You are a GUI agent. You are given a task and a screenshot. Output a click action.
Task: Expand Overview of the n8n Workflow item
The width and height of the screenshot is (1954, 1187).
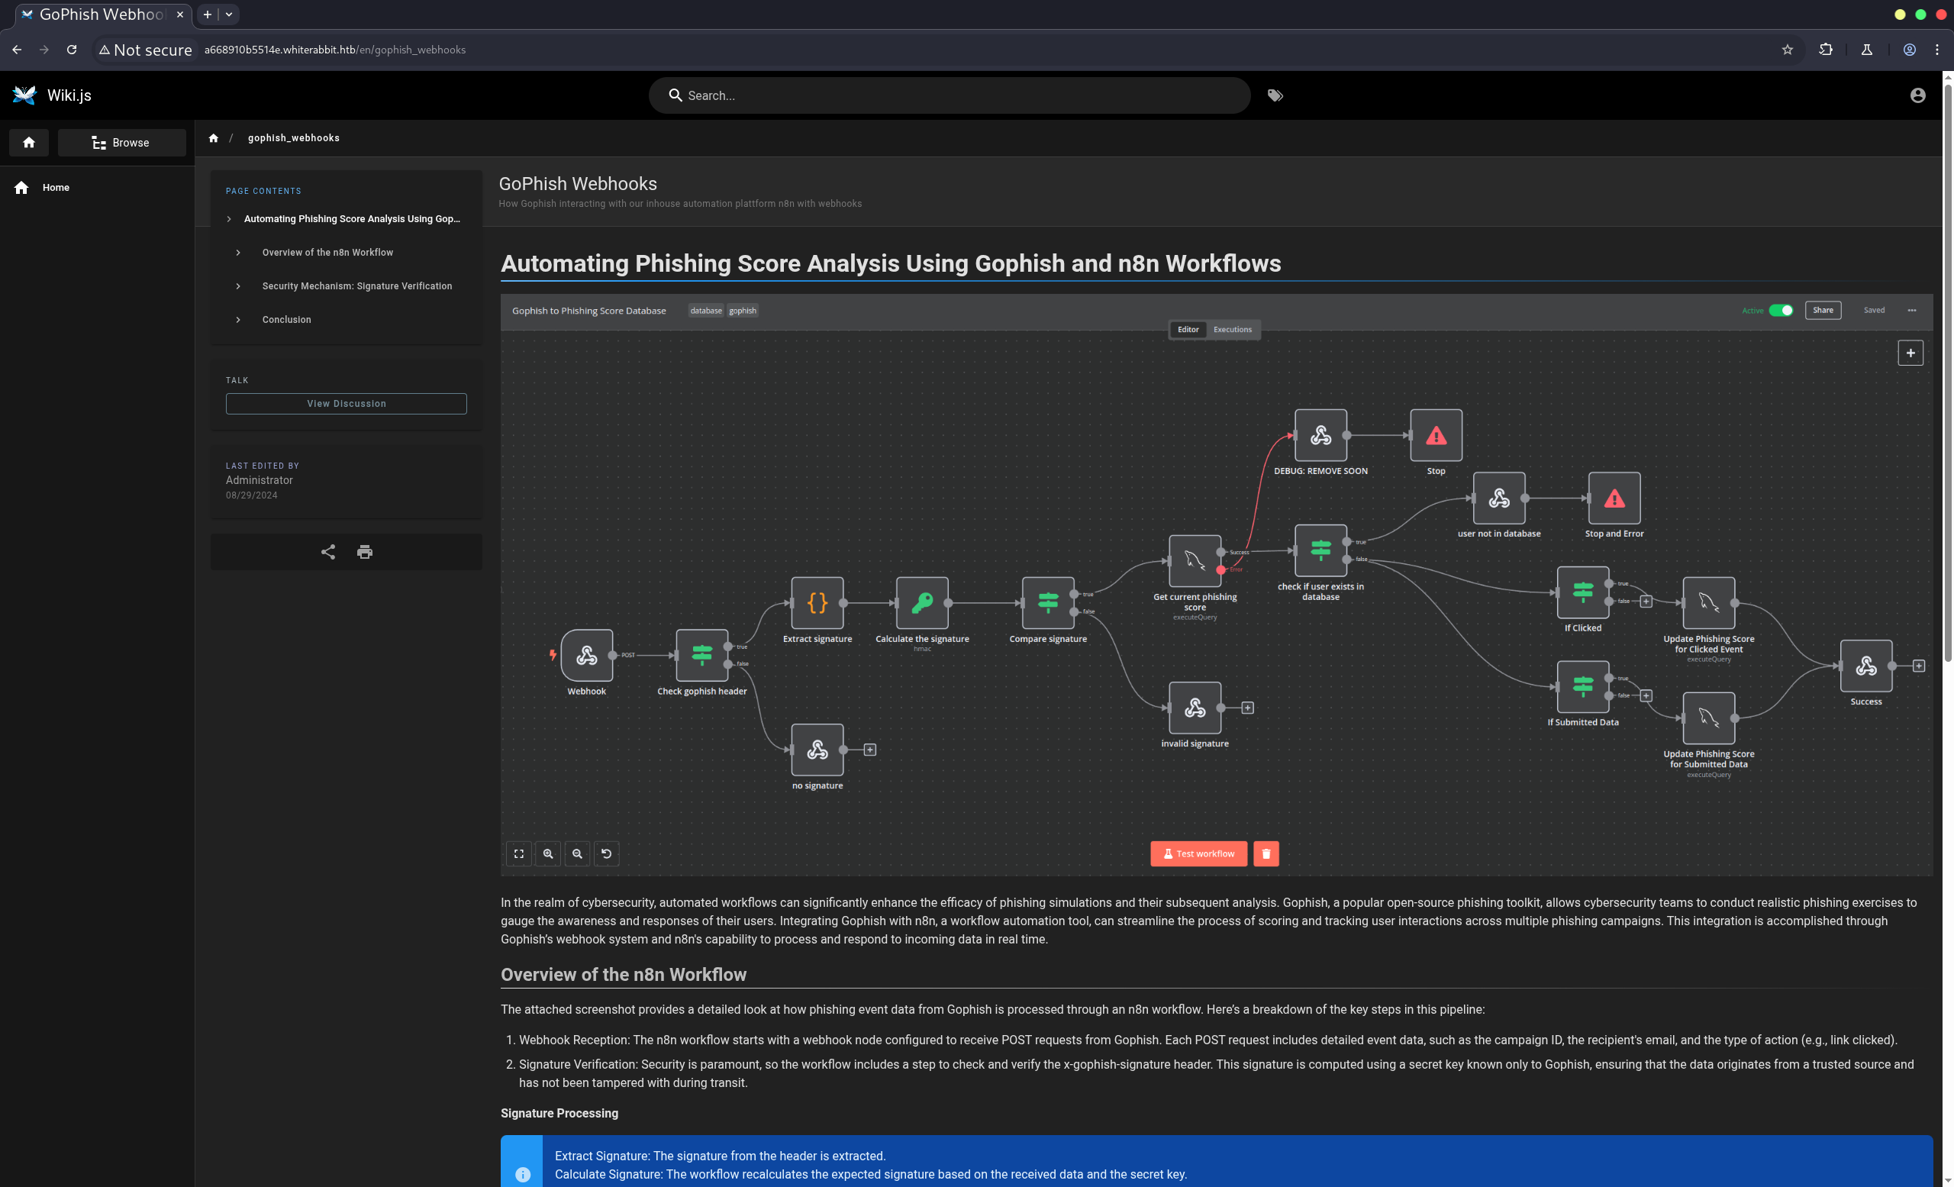tap(238, 252)
